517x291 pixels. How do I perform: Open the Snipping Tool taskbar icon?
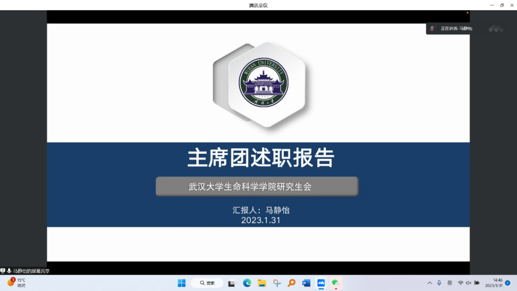(x=277, y=283)
